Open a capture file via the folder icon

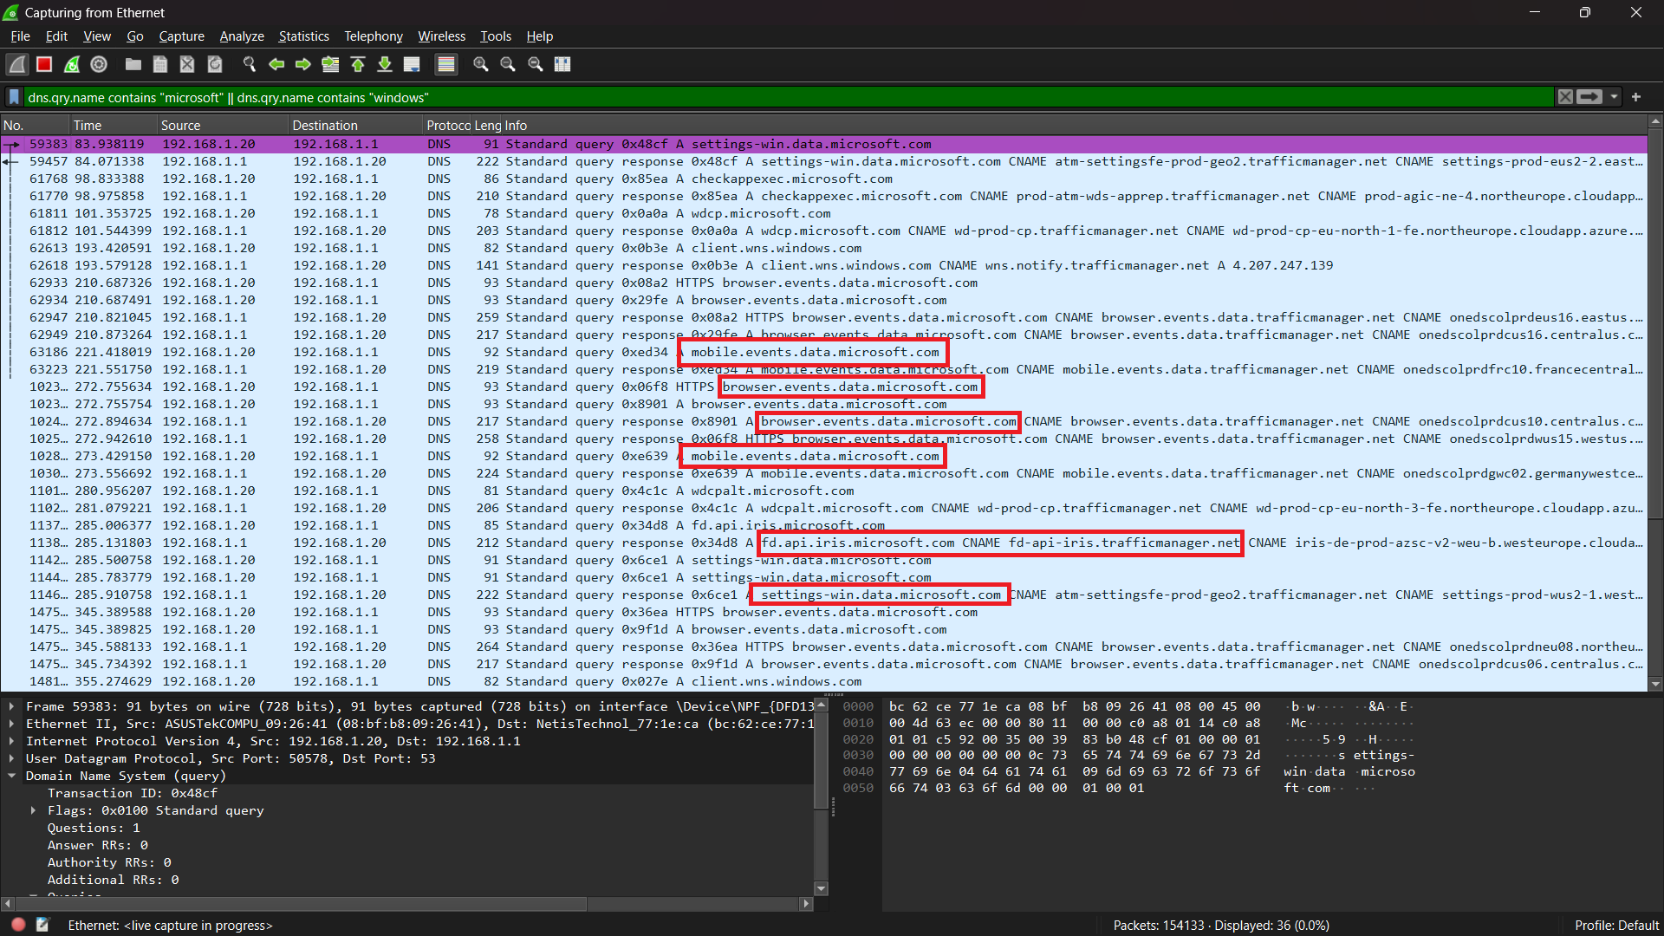click(x=133, y=64)
